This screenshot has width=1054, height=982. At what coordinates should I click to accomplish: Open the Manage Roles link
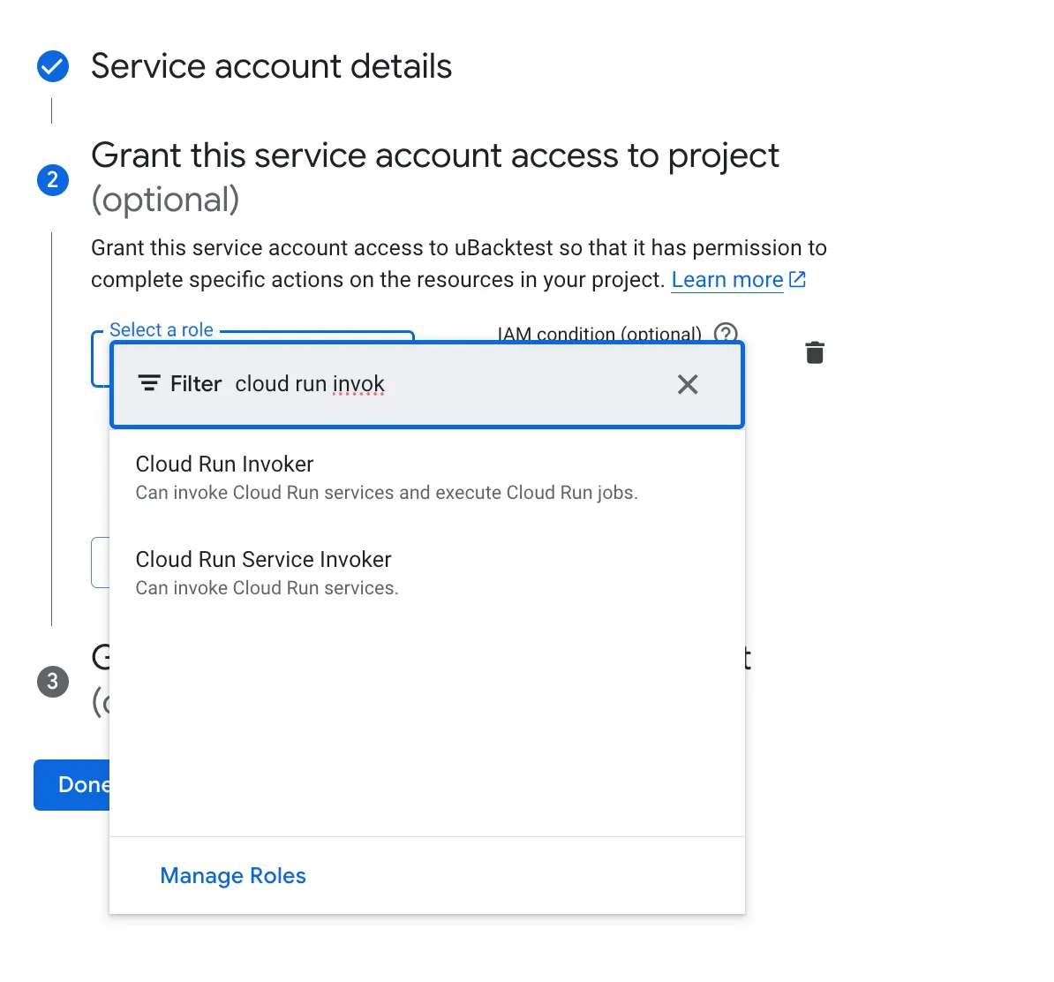point(233,875)
